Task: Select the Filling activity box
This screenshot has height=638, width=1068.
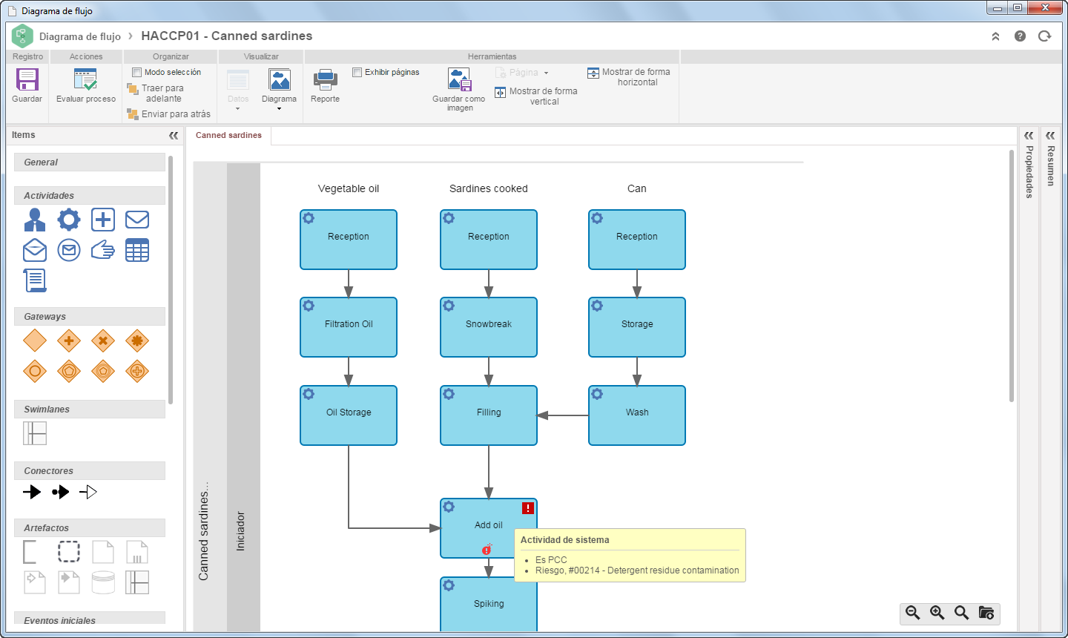Action: coord(489,415)
